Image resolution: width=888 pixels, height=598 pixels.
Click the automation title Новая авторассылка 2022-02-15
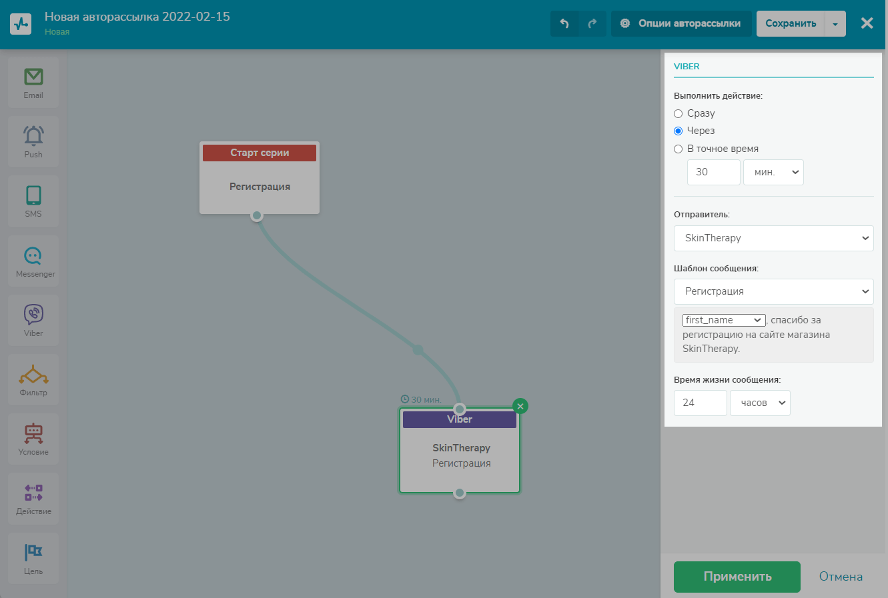pyautogui.click(x=137, y=17)
